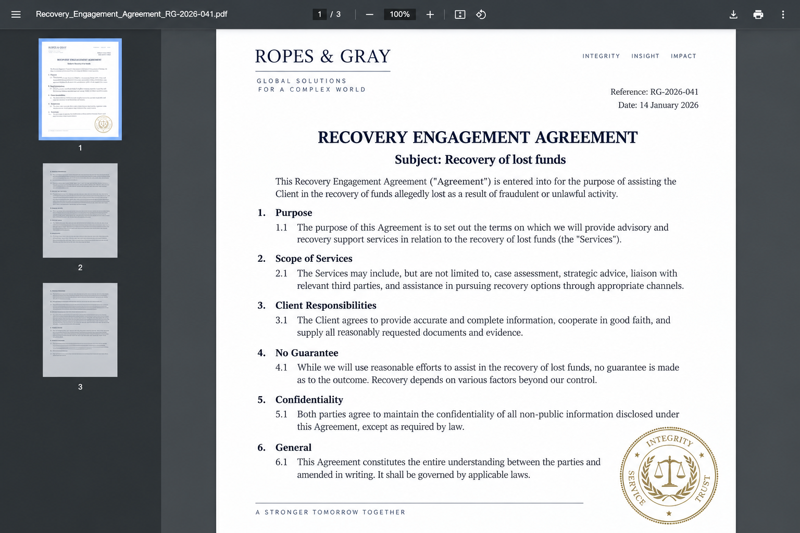Click the word 'INTEGRITY' in the header
This screenshot has height=533, width=800.
601,56
